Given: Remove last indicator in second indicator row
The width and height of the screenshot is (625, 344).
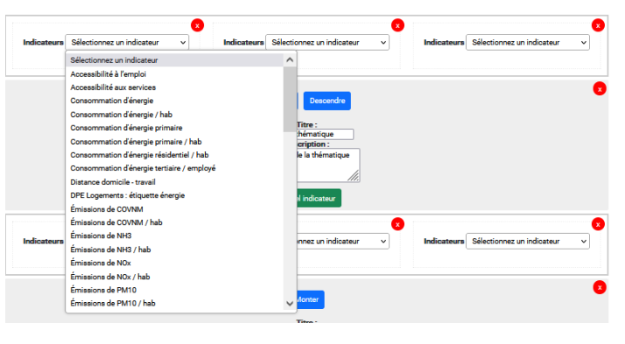Looking at the screenshot, I should click(x=598, y=224).
